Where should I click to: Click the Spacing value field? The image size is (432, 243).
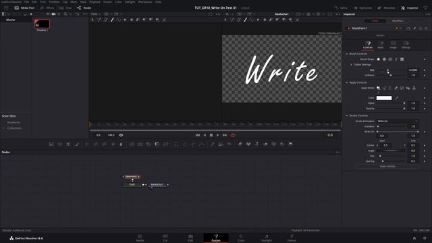[413, 161]
